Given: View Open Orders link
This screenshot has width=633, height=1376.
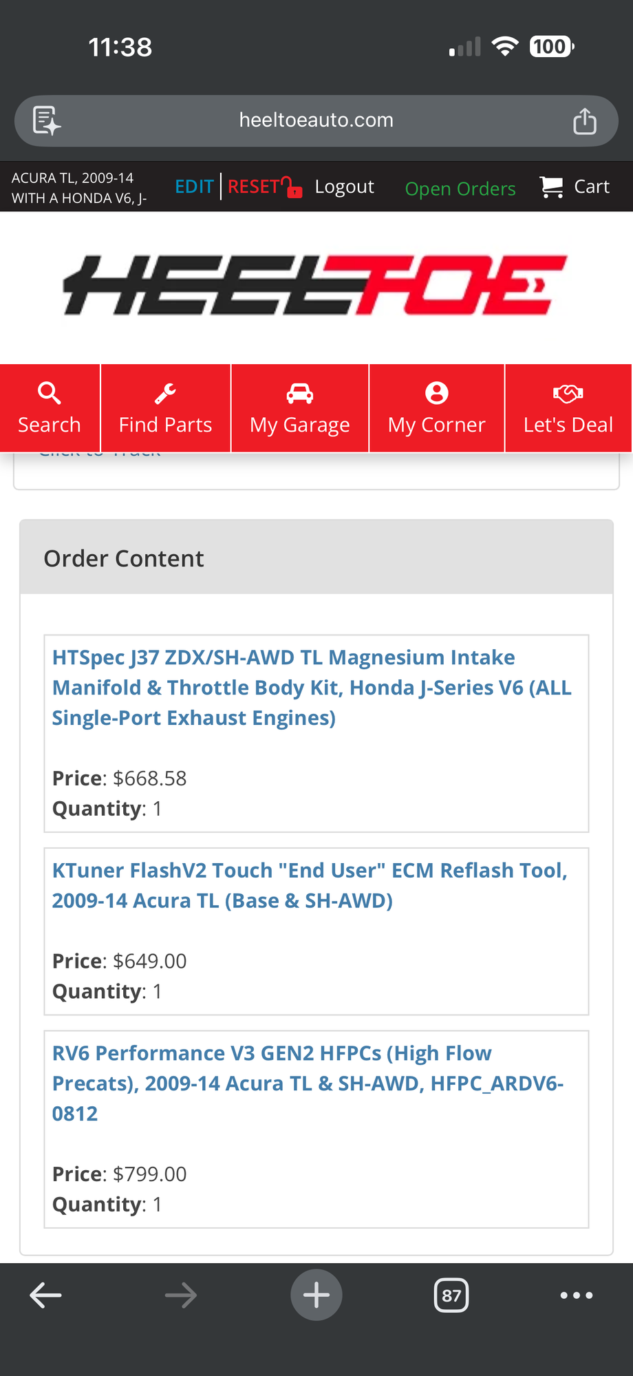Looking at the screenshot, I should (x=460, y=189).
